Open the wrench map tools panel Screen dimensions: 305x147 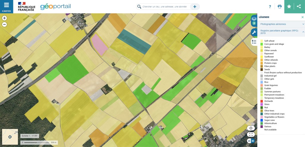[254, 32]
